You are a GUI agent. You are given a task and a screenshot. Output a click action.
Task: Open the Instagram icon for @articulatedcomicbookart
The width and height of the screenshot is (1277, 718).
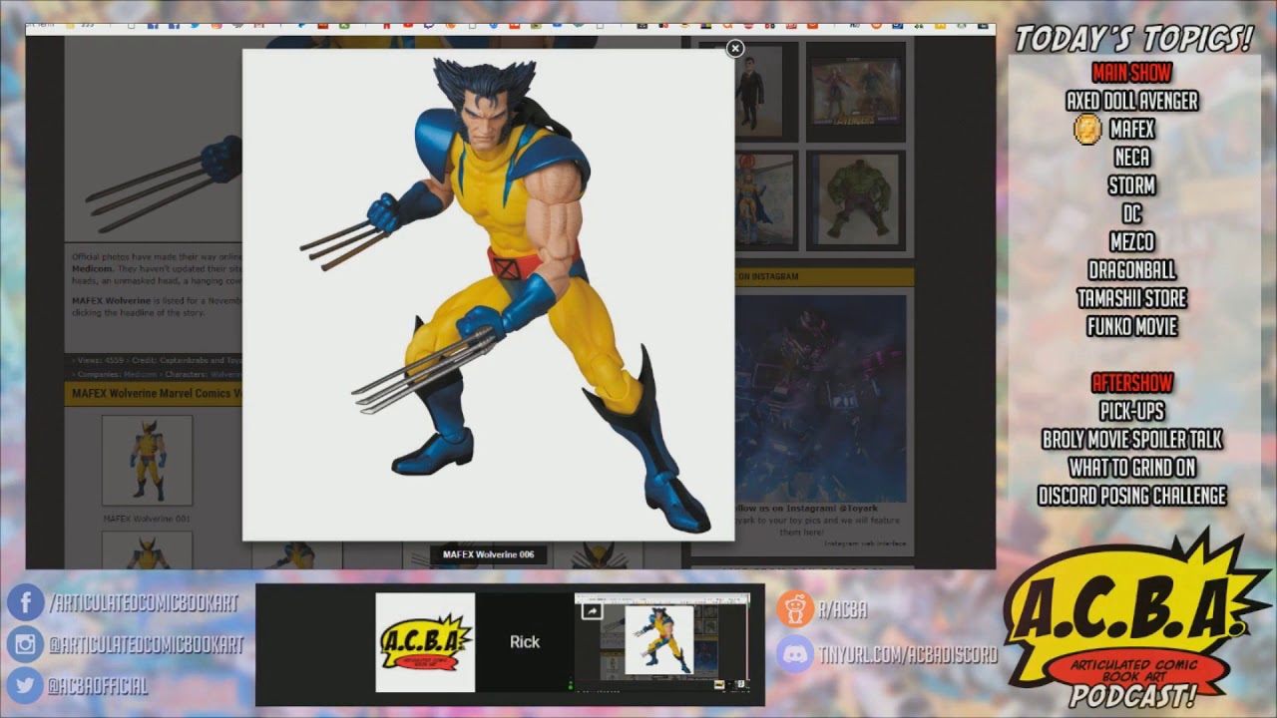tap(25, 644)
